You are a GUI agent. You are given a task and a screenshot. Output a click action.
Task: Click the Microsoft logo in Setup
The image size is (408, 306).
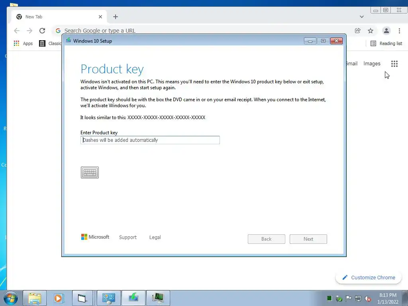[95, 237]
